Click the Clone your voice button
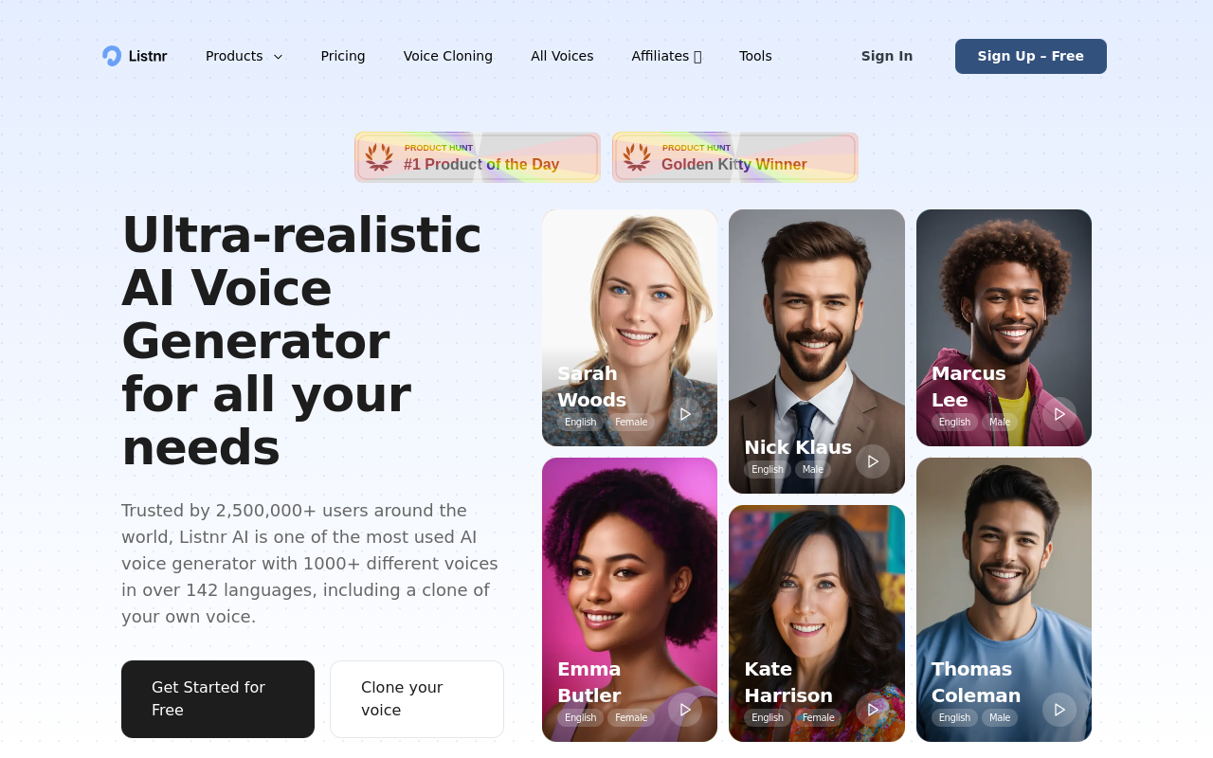 point(417,699)
